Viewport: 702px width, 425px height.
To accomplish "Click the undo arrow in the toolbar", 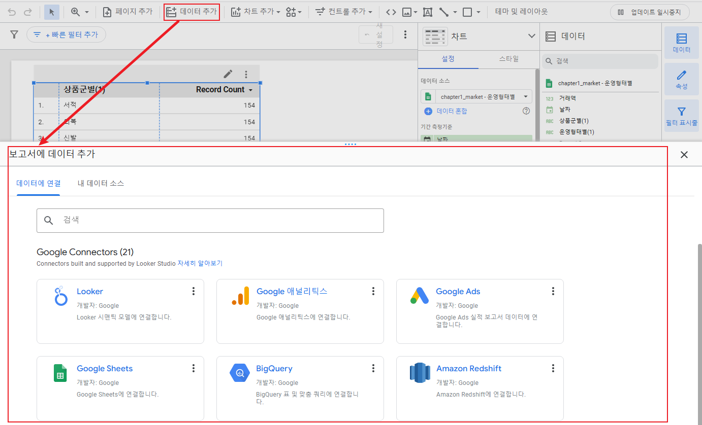I will click(x=12, y=12).
